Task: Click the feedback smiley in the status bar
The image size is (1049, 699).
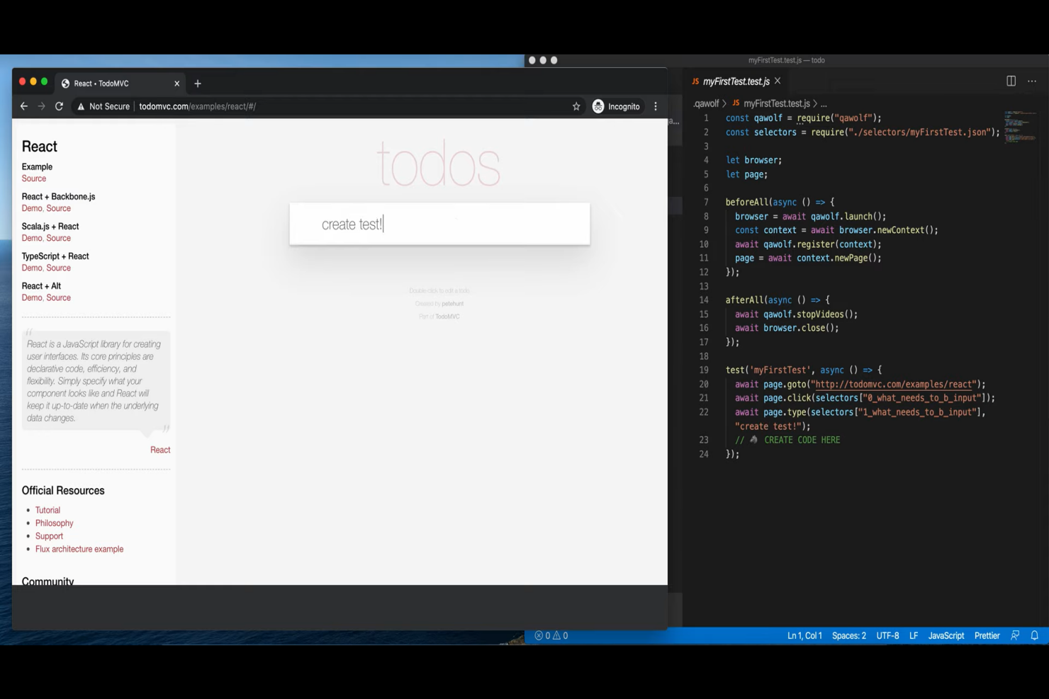Action: coord(1015,635)
